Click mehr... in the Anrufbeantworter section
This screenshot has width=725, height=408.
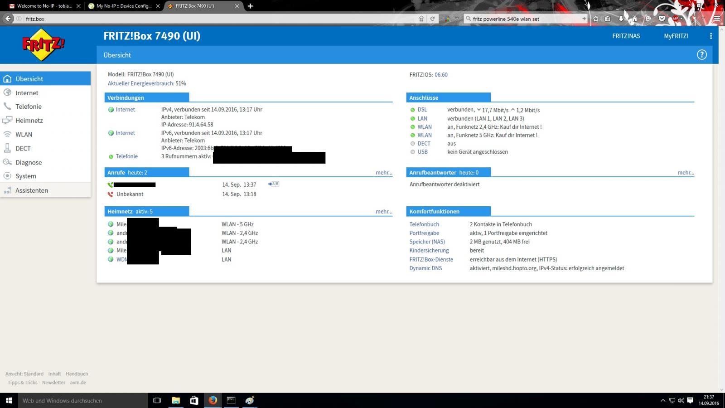686,173
